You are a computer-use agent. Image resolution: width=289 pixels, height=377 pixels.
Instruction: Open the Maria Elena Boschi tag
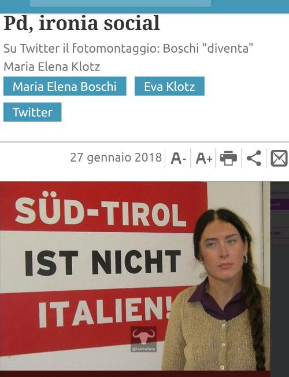[65, 86]
